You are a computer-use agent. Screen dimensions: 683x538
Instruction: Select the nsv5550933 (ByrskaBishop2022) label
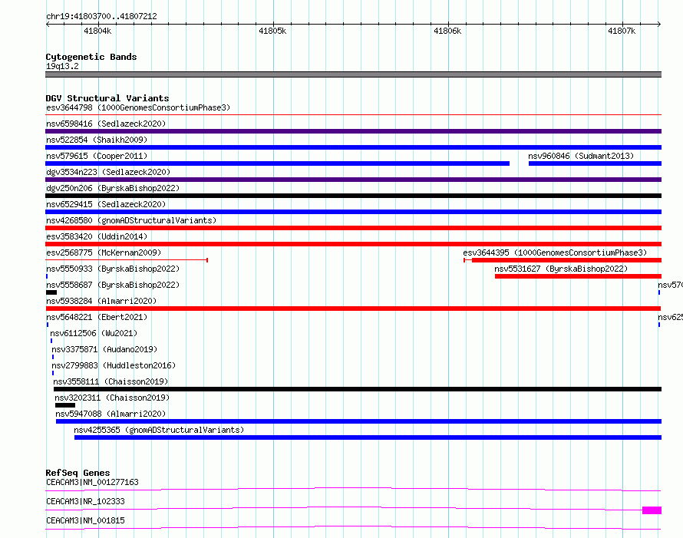[113, 269]
